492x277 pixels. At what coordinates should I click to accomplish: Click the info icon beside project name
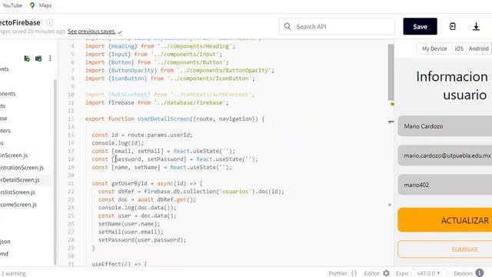(49, 22)
